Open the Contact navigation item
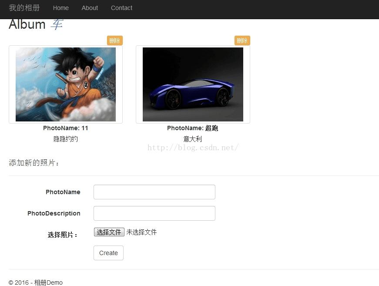The height and width of the screenshot is (286, 379). 121,8
